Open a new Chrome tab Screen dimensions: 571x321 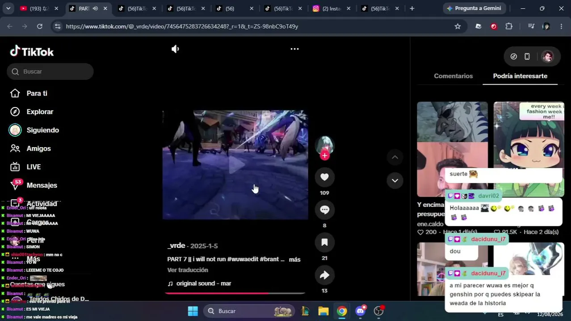pos(412,8)
